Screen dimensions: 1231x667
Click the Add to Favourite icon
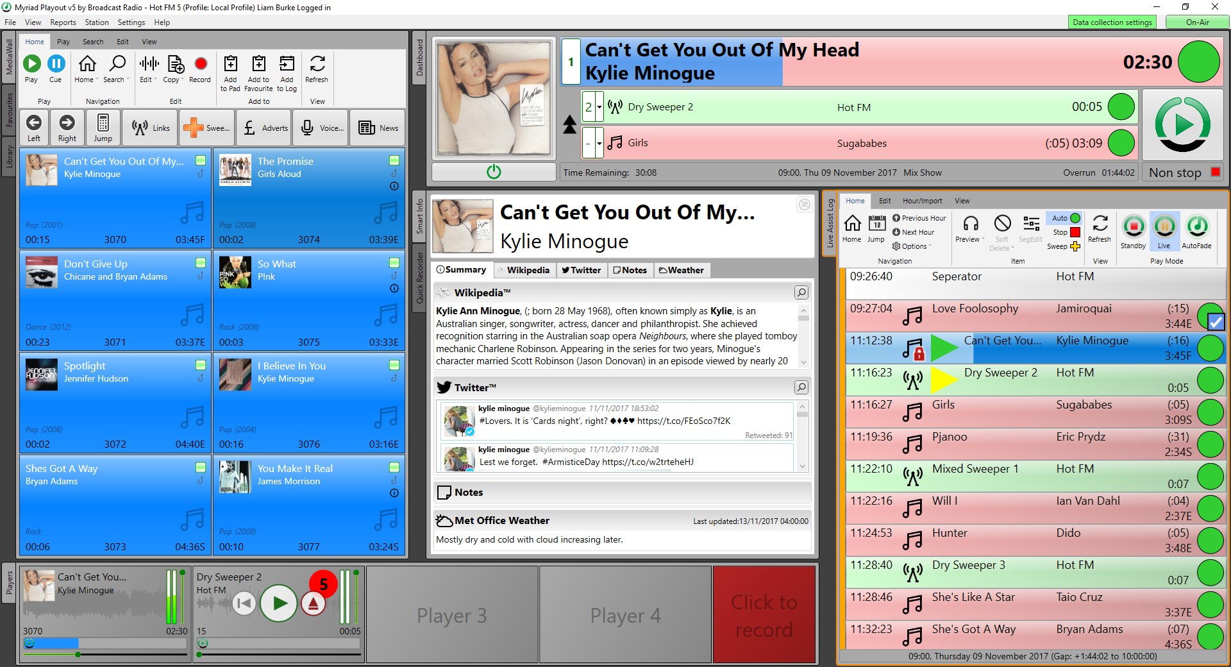coord(258,63)
